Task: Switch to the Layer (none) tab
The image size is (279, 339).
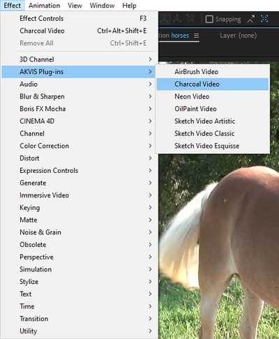Action: 238,36
